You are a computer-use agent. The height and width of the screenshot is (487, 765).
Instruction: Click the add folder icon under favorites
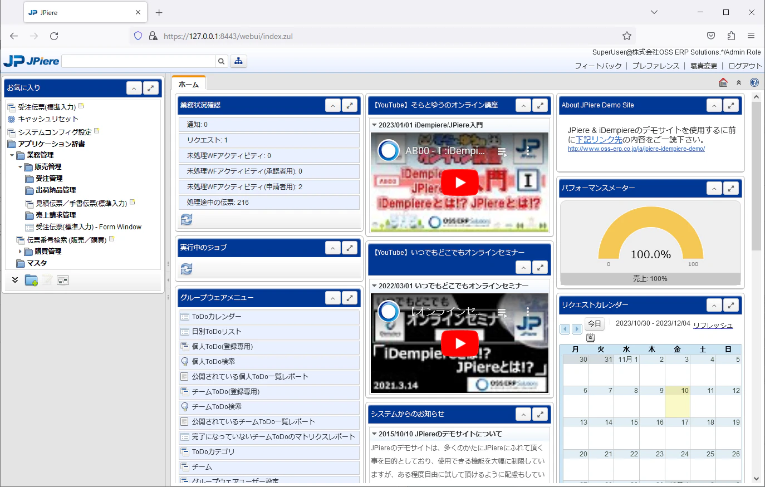(x=31, y=280)
